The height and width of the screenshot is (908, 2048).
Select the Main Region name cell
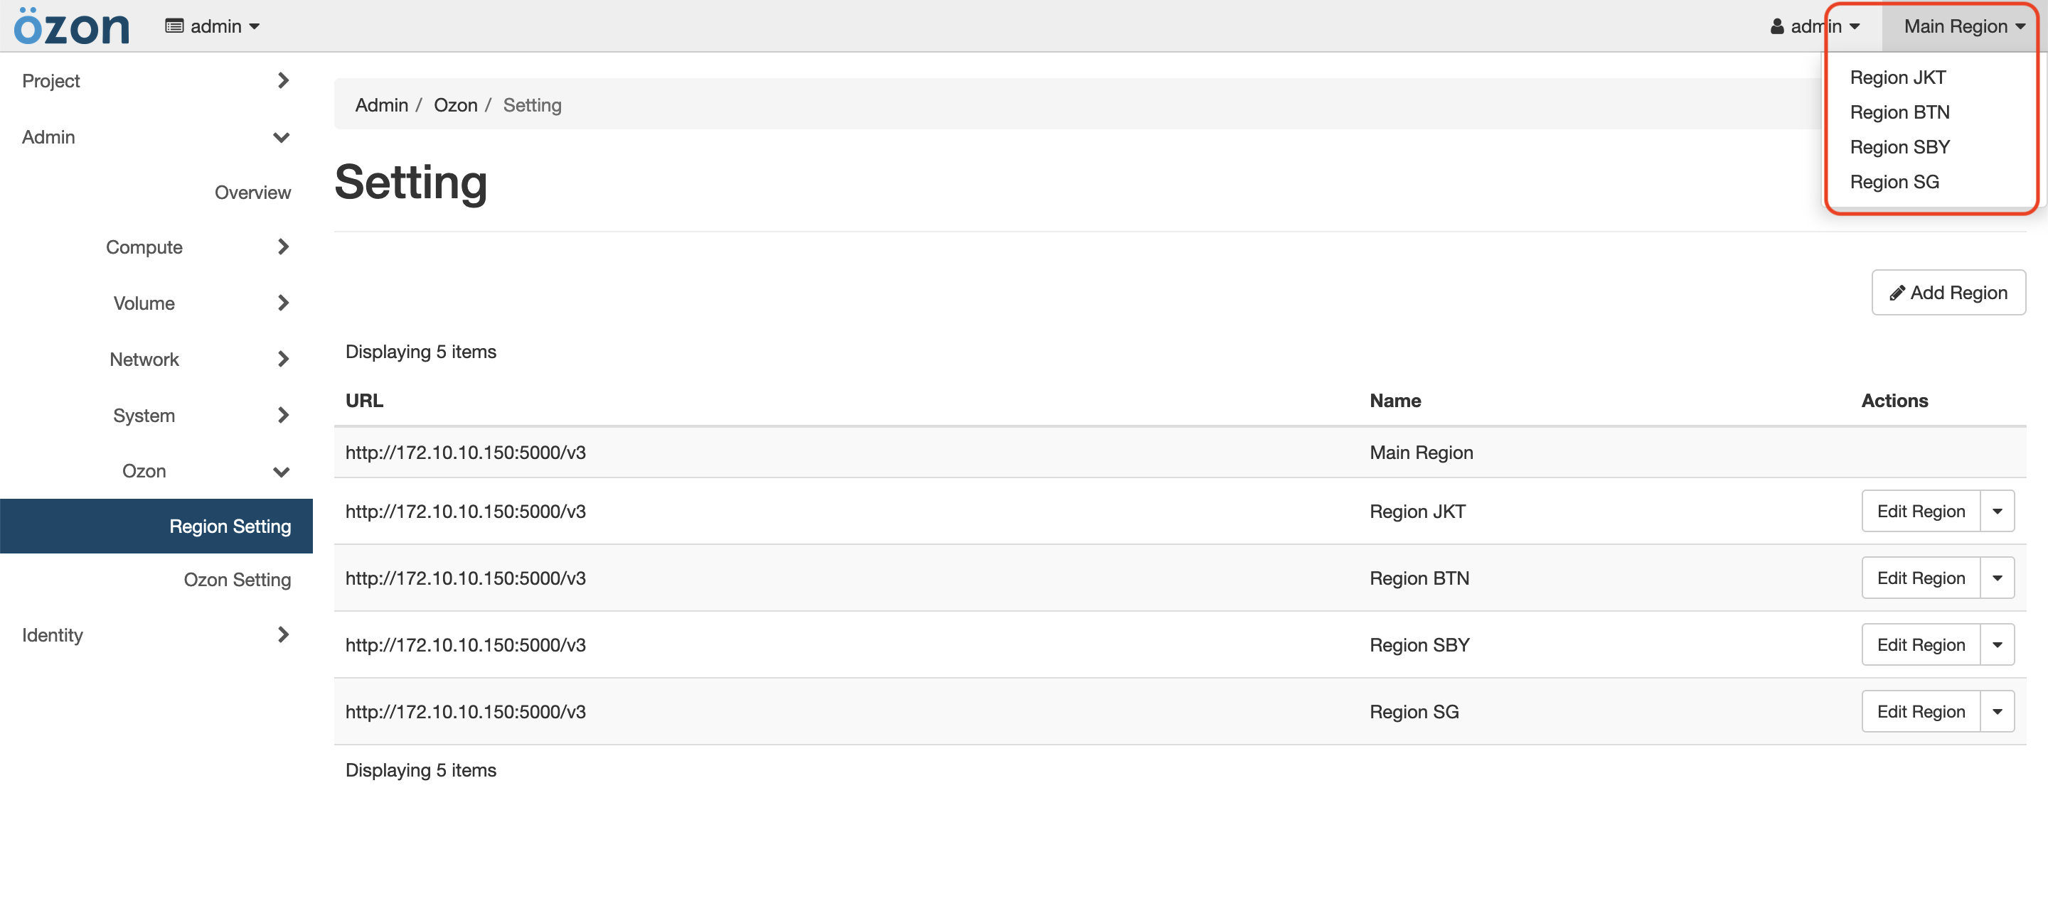coord(1421,452)
